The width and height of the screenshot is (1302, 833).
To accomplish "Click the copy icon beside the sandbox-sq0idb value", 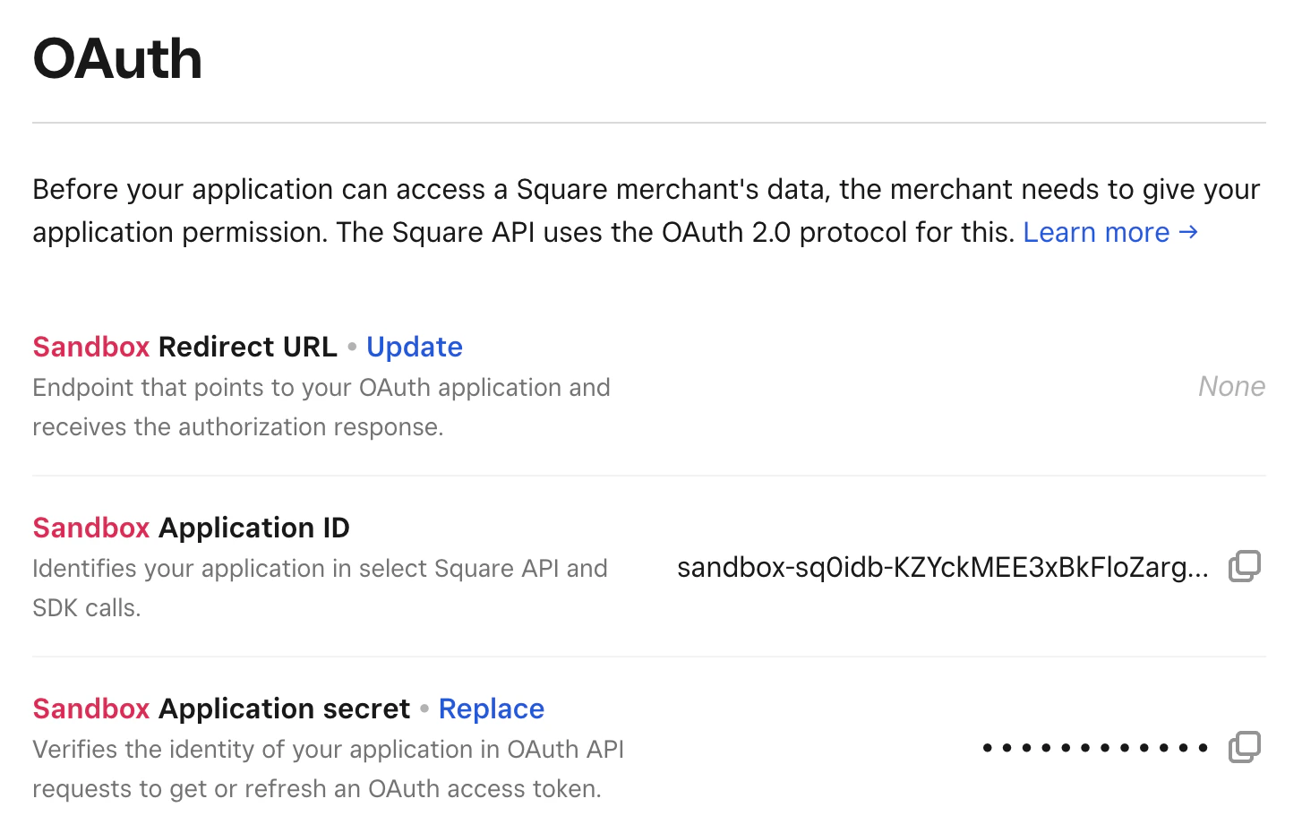I will coord(1244,565).
